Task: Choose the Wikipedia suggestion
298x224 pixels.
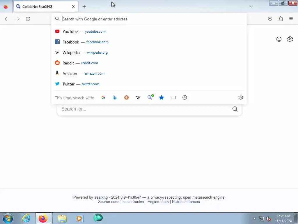Action: click(x=149, y=52)
